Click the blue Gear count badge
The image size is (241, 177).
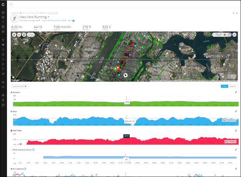click(x=73, y=21)
